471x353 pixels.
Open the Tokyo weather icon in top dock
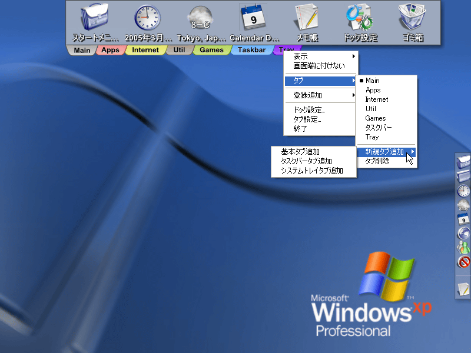point(200,18)
